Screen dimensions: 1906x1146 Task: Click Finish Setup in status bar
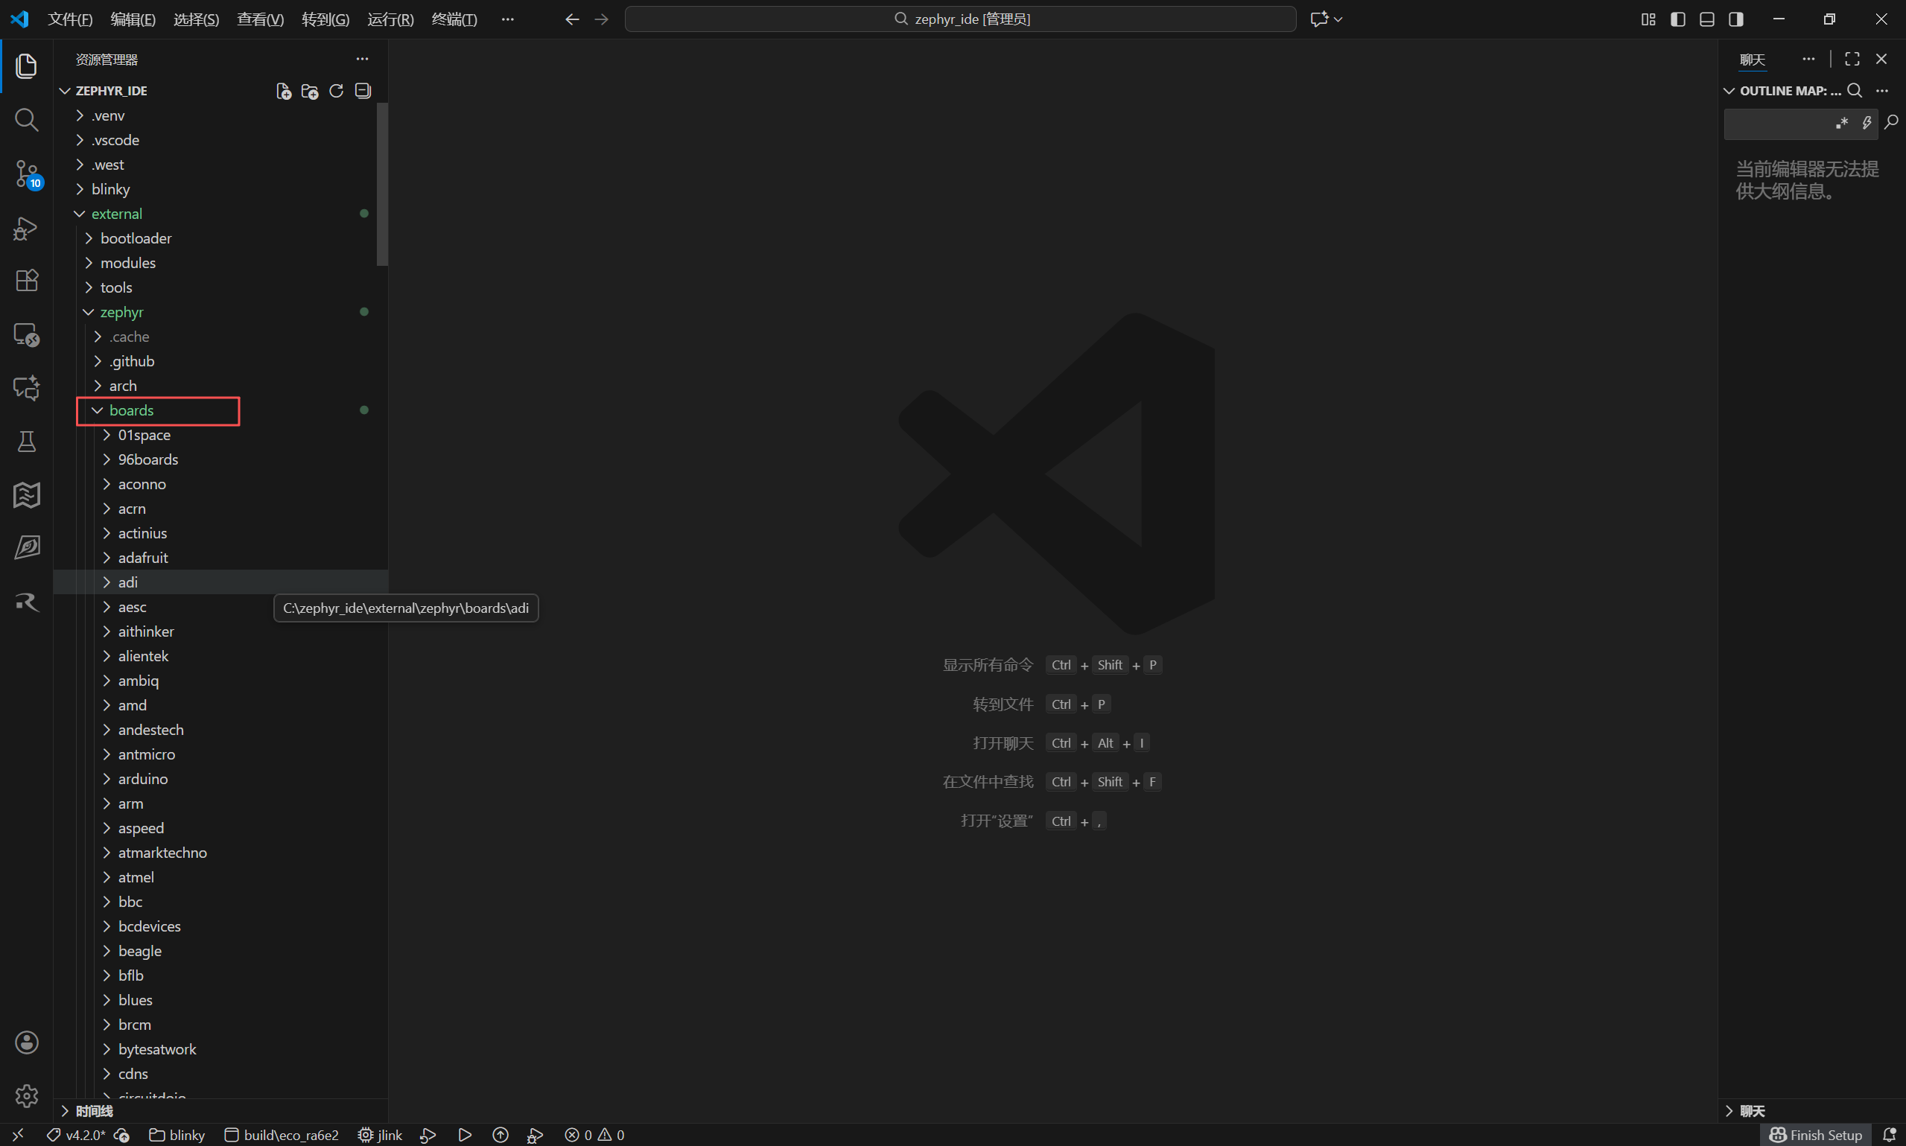1816,1134
